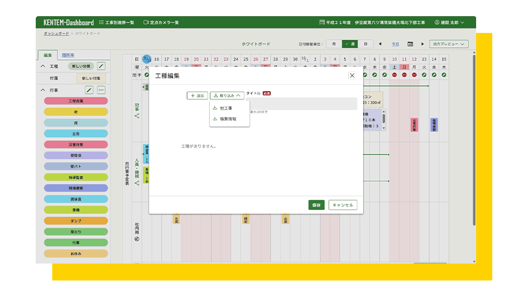Click the 工事別進捗一覧 list icon
The height and width of the screenshot is (297, 528).
pyautogui.click(x=101, y=22)
